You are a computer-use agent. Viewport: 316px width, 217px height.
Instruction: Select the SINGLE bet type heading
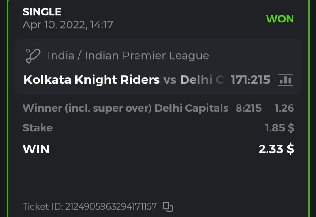pos(42,12)
